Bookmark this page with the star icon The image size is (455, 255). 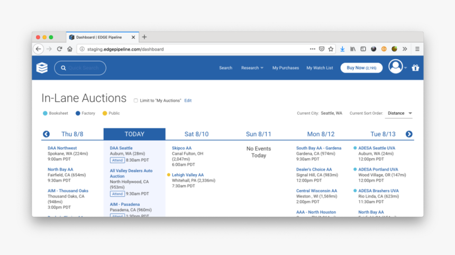coord(331,49)
